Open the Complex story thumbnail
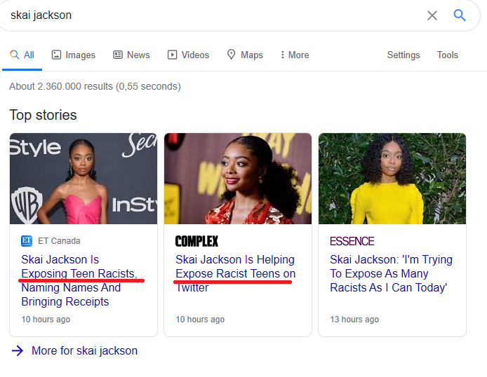The image size is (487, 377). [238, 179]
